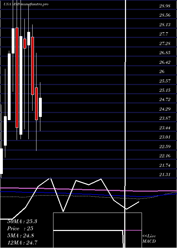Viewport: 177px width, 248px height.
Task: Click the 23.44 price axis label
Action: tap(165, 128)
